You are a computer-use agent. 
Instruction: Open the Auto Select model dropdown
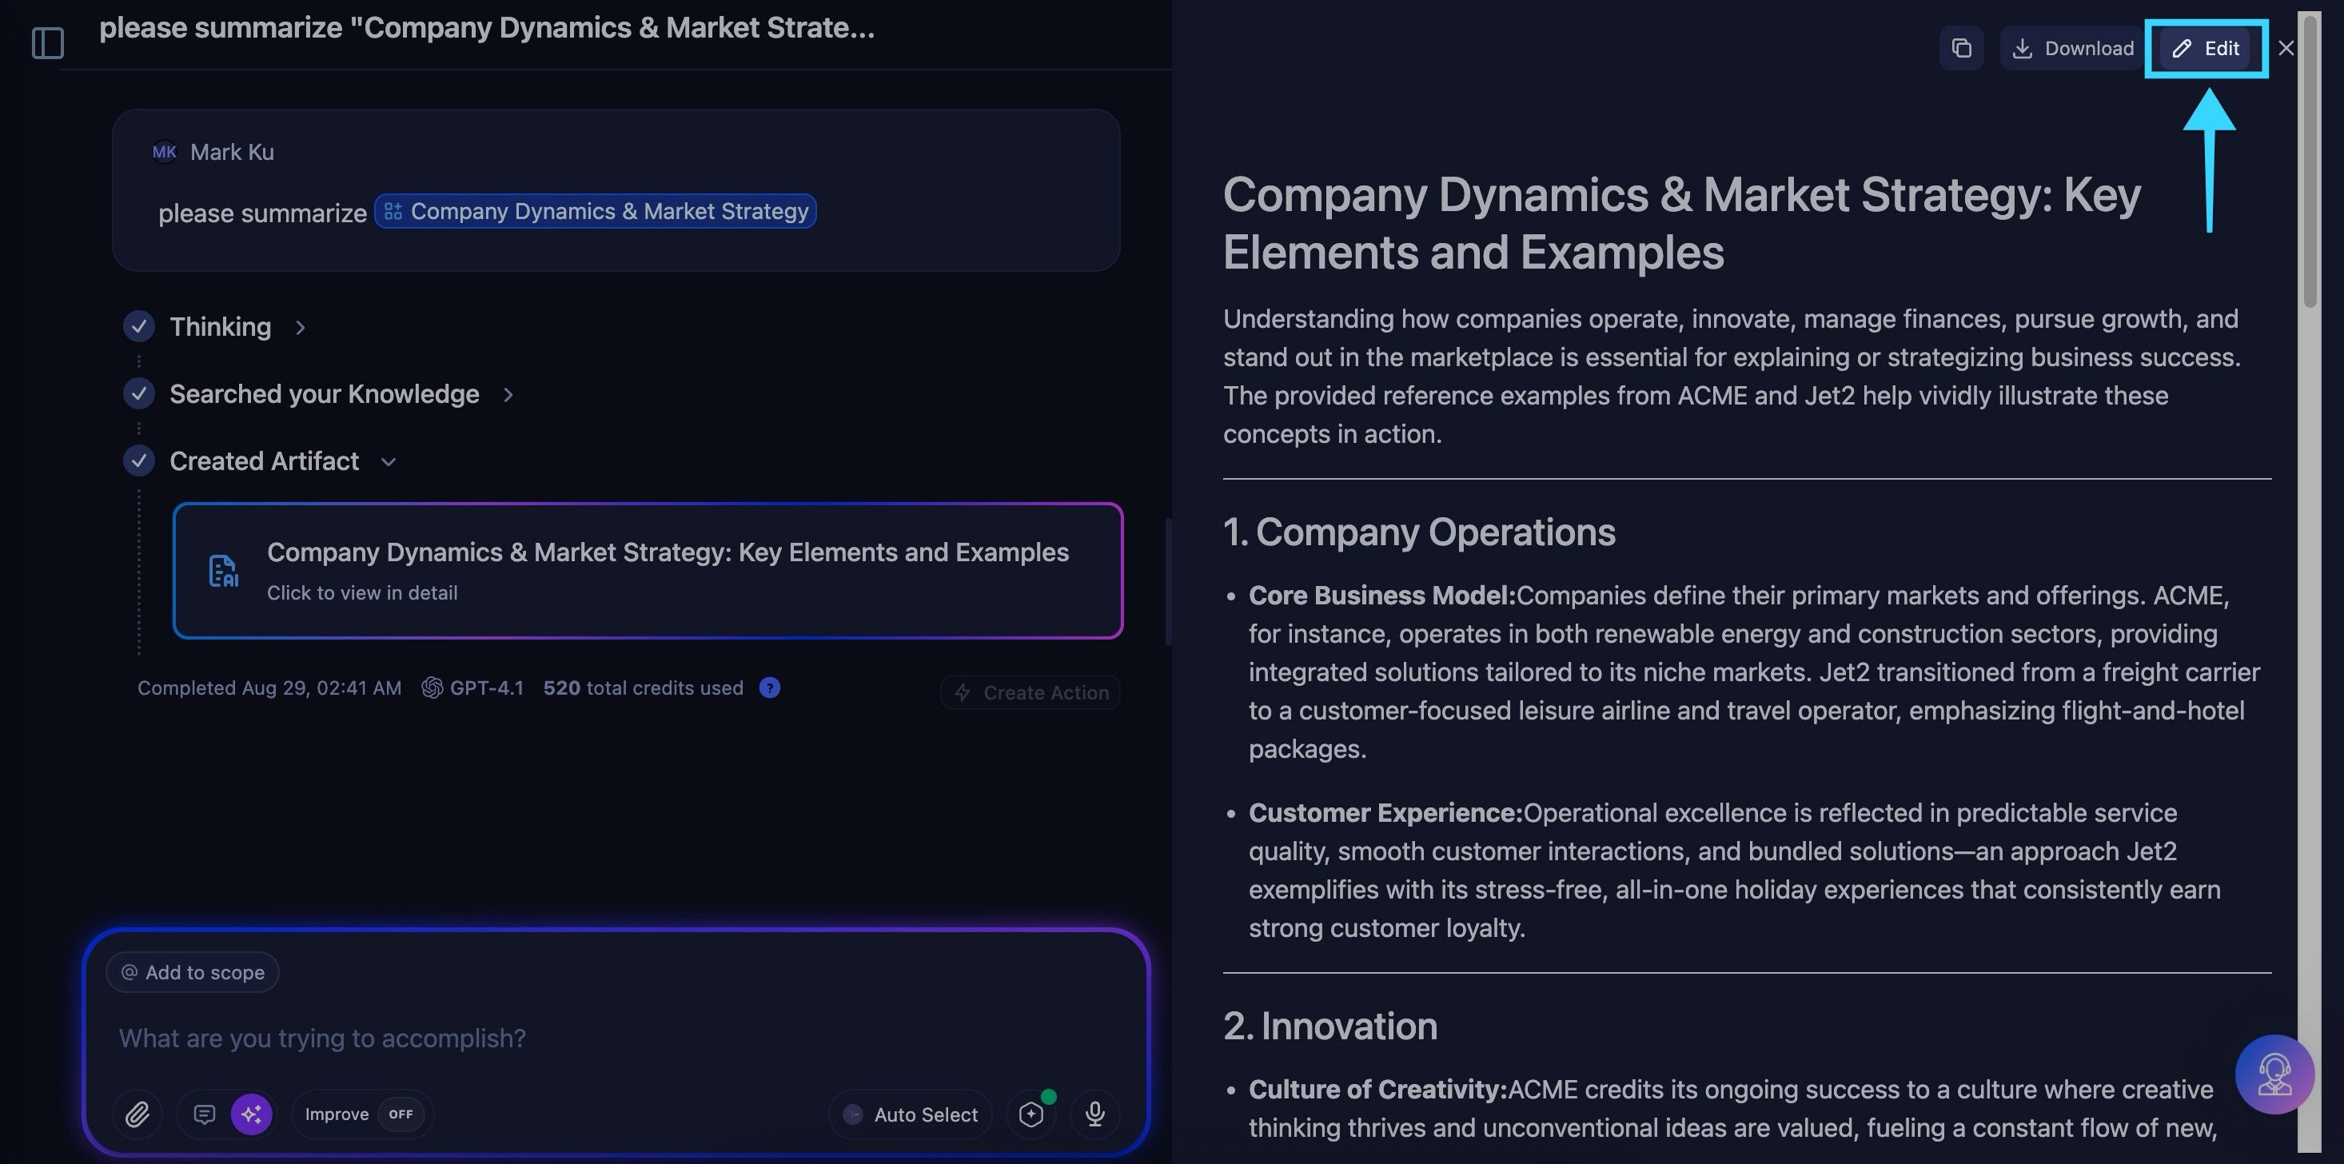click(910, 1115)
